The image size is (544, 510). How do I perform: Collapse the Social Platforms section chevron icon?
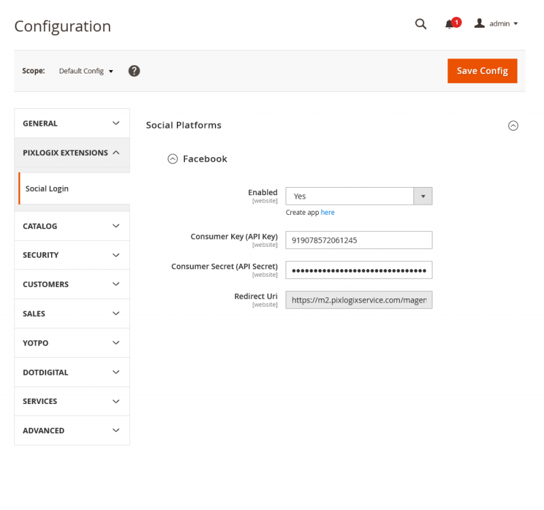[x=513, y=126]
